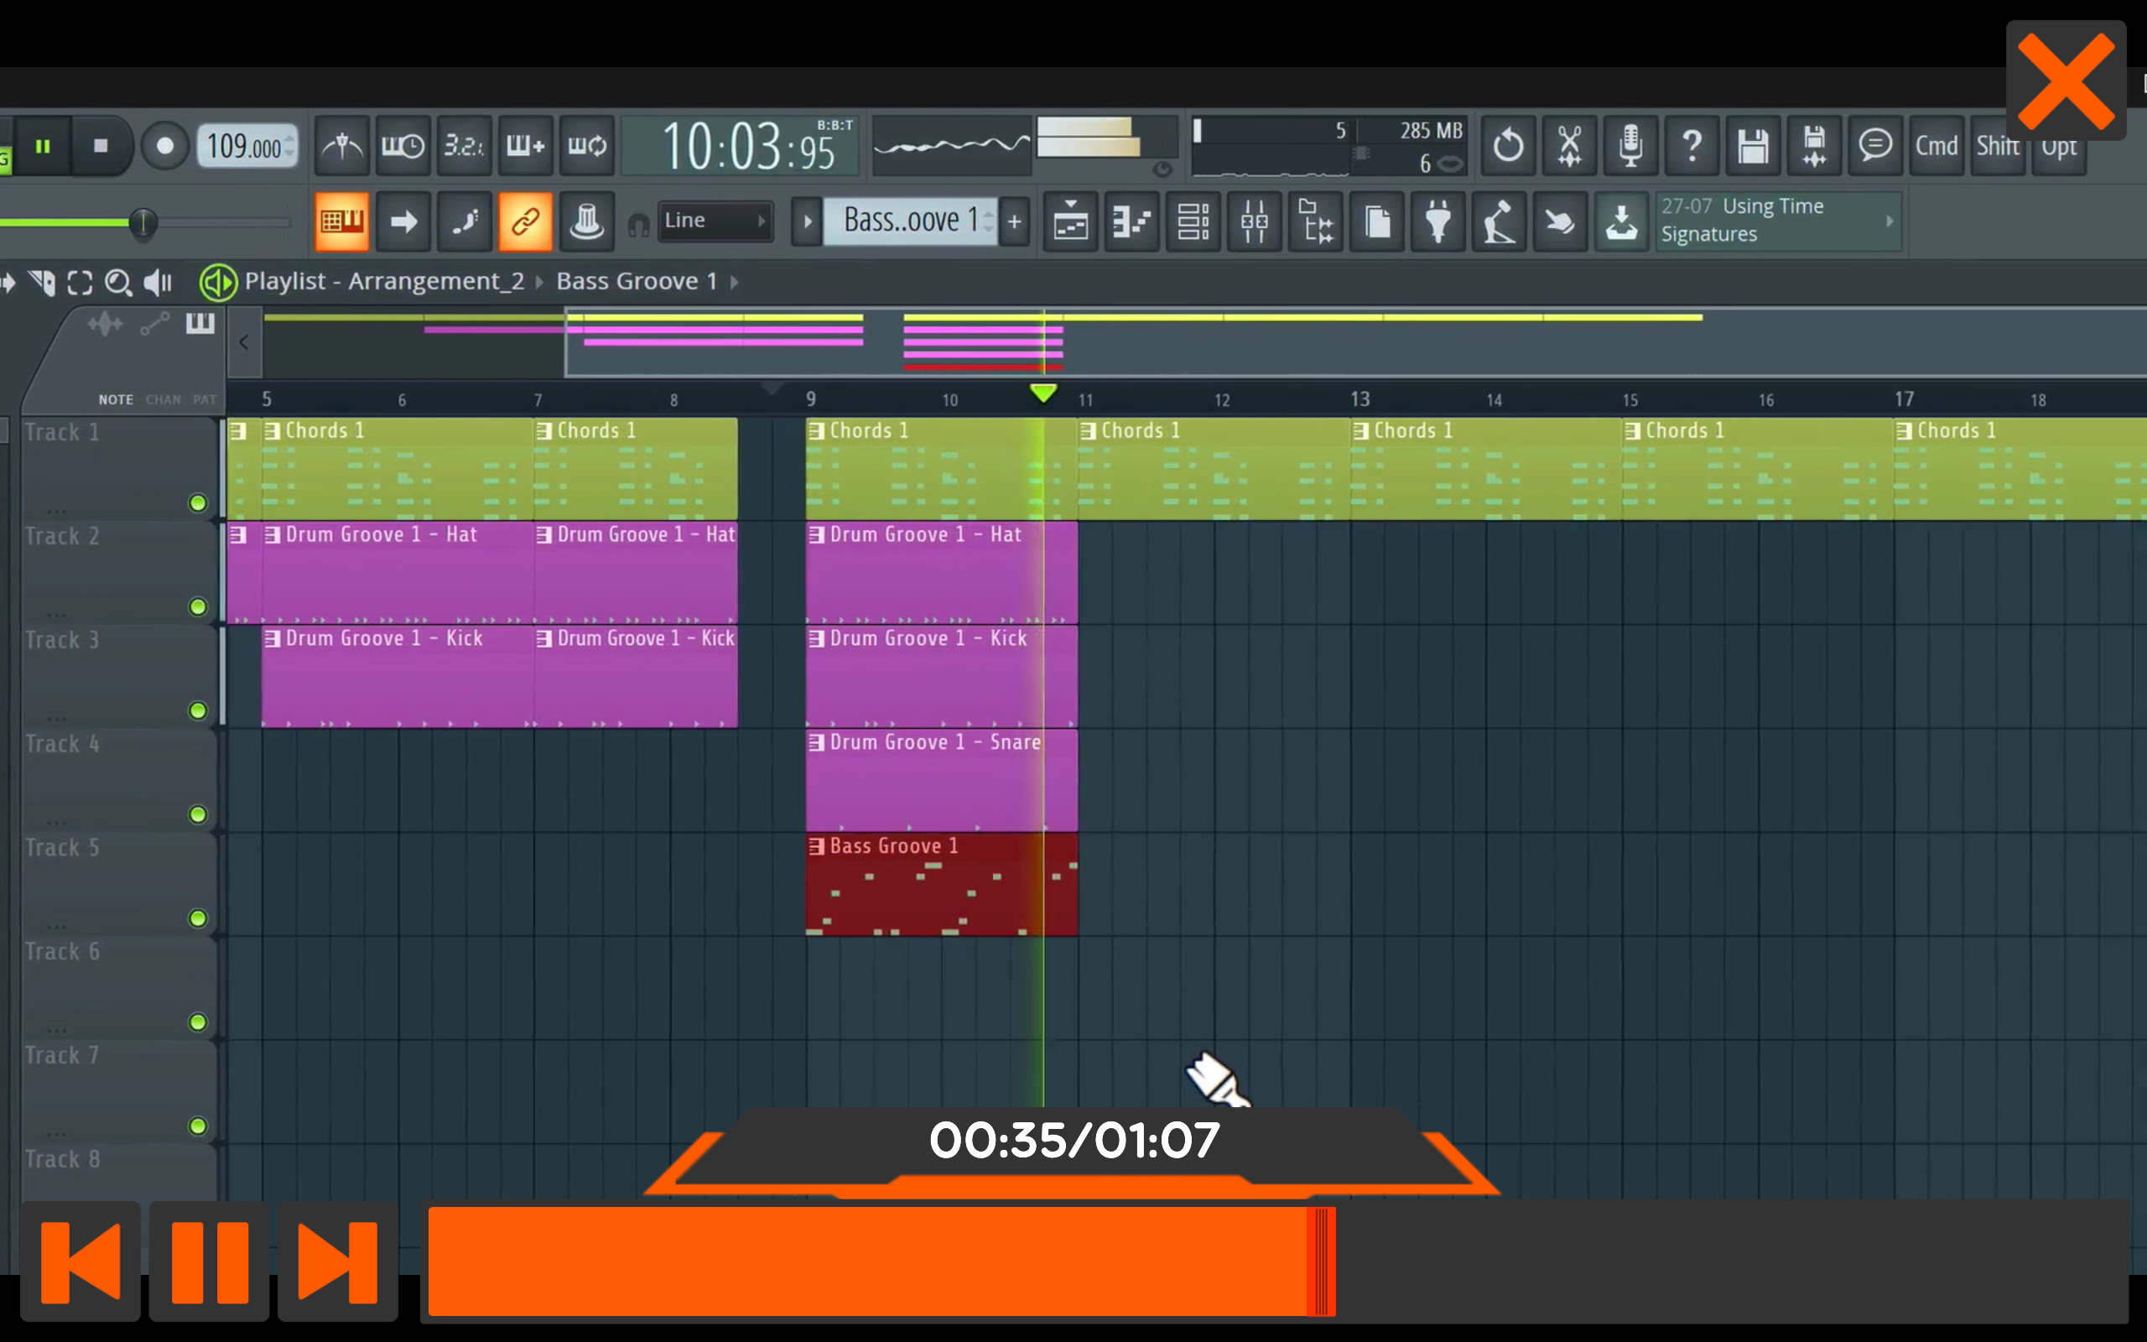Mute Track 3 using its green light
Viewport: 2147px width, 1342px height.
(x=197, y=710)
